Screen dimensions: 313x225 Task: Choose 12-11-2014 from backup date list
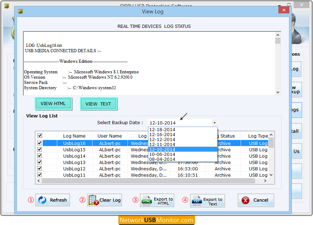coord(183,144)
